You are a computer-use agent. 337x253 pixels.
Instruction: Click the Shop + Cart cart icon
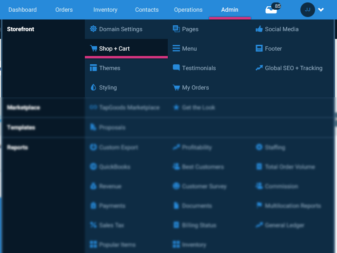point(94,48)
